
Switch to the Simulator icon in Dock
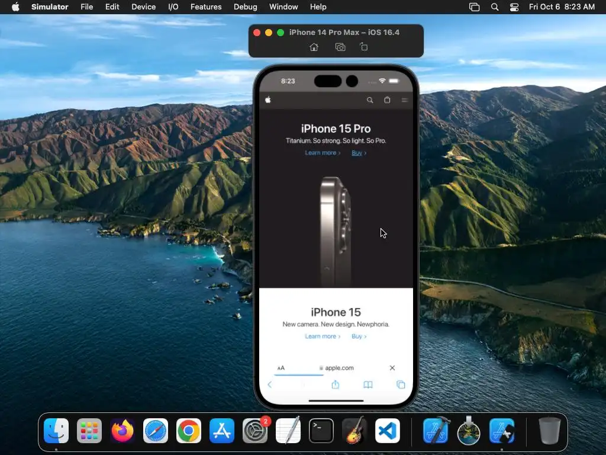click(502, 431)
